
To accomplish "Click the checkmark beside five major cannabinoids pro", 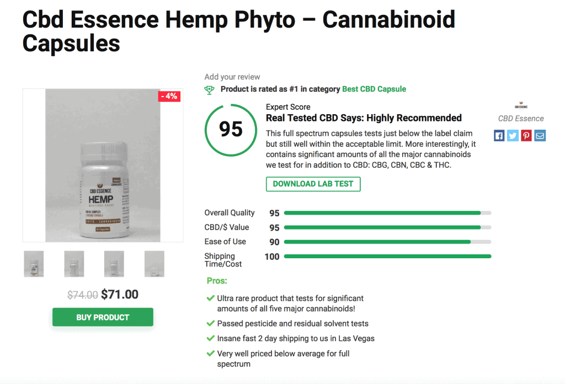I will [x=211, y=298].
